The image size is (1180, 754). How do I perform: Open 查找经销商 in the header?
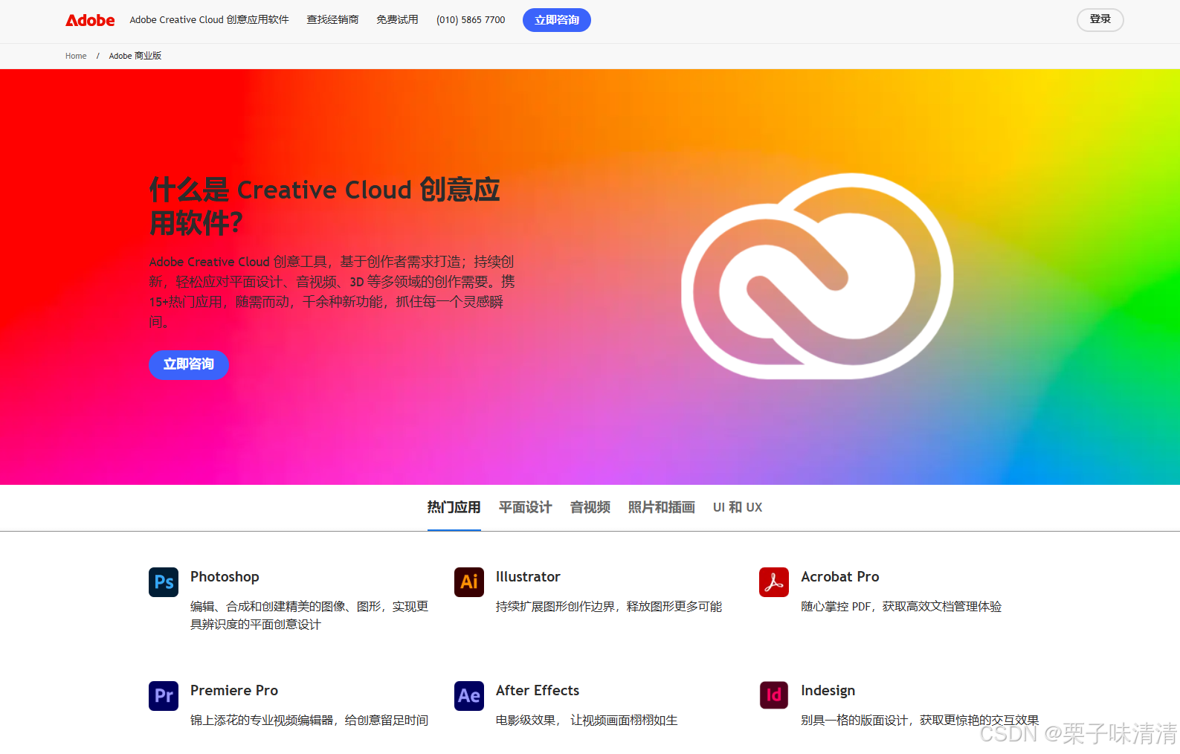333,20
